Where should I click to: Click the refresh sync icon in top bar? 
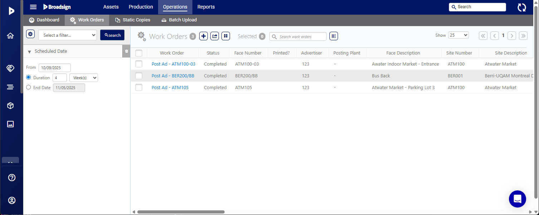pos(522,7)
